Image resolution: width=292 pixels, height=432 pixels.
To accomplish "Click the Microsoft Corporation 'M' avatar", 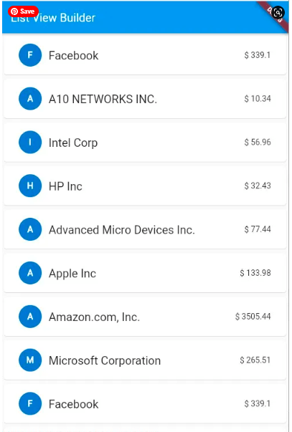I will click(30, 360).
